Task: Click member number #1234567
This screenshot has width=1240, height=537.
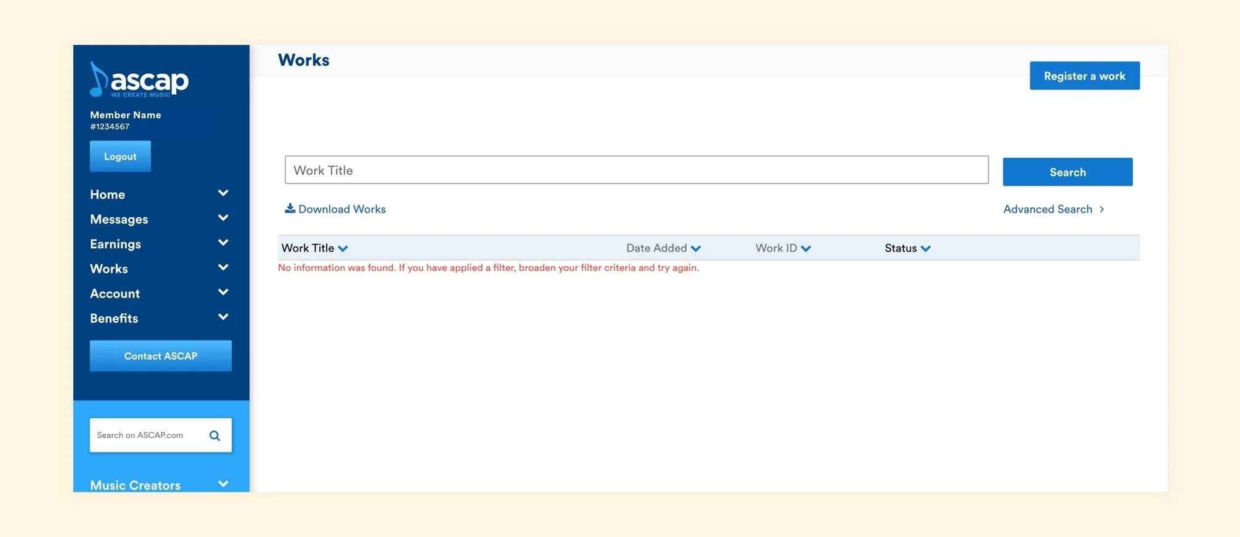Action: click(110, 127)
